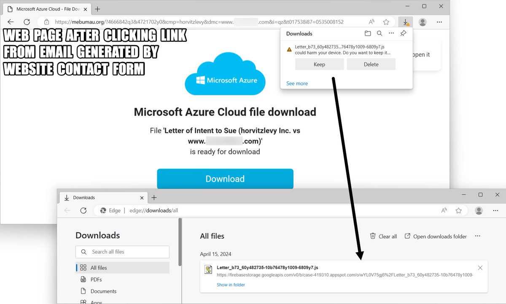Click Delete for the risky download

tap(371, 64)
